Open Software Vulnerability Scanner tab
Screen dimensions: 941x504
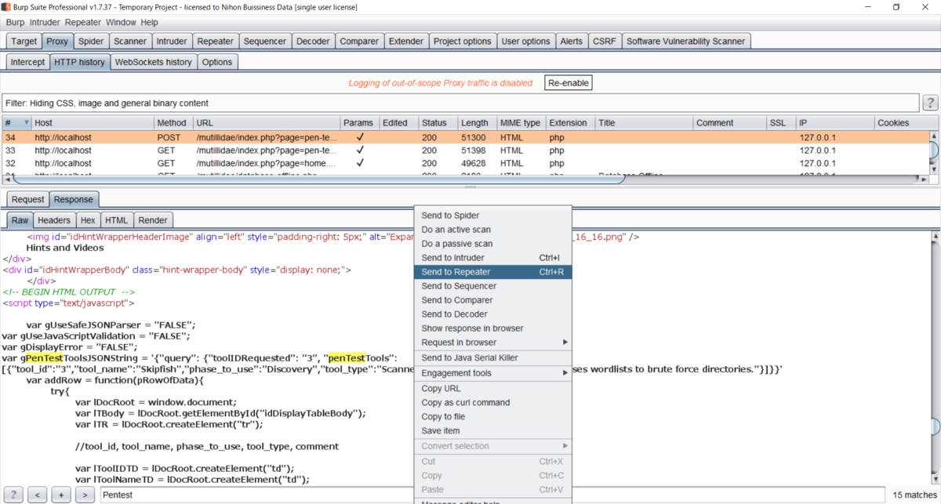coord(686,42)
